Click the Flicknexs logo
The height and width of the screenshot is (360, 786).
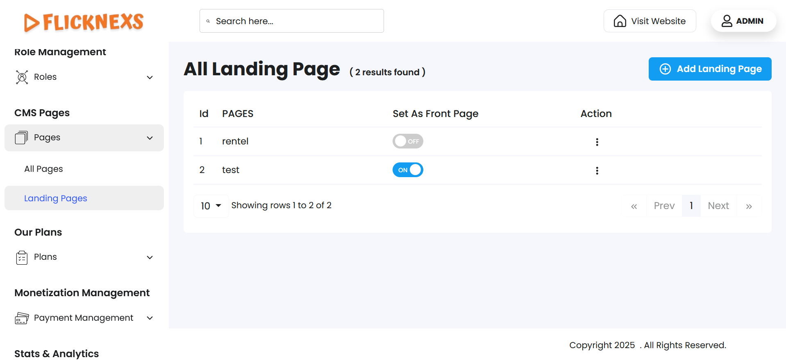pyautogui.click(x=84, y=22)
